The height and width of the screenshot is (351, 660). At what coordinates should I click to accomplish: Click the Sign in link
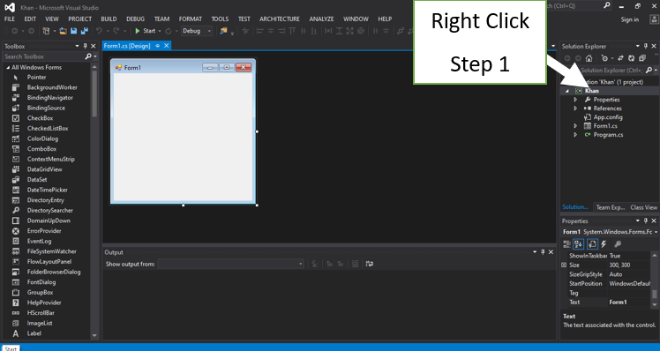630,19
